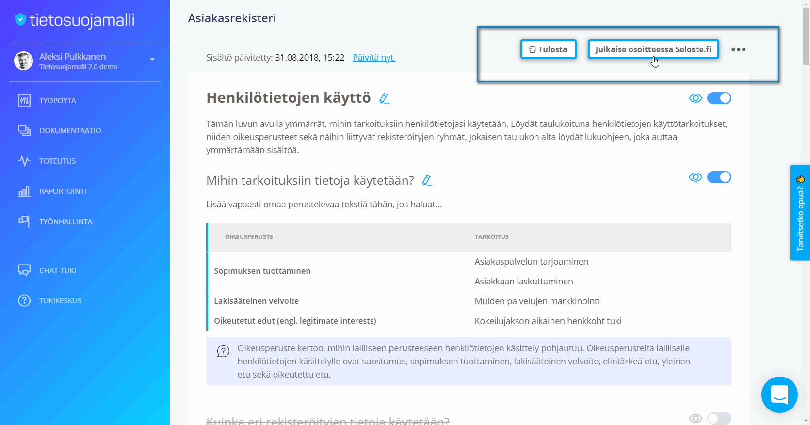Open the chat widget bubble
The height and width of the screenshot is (425, 810).
(x=779, y=394)
